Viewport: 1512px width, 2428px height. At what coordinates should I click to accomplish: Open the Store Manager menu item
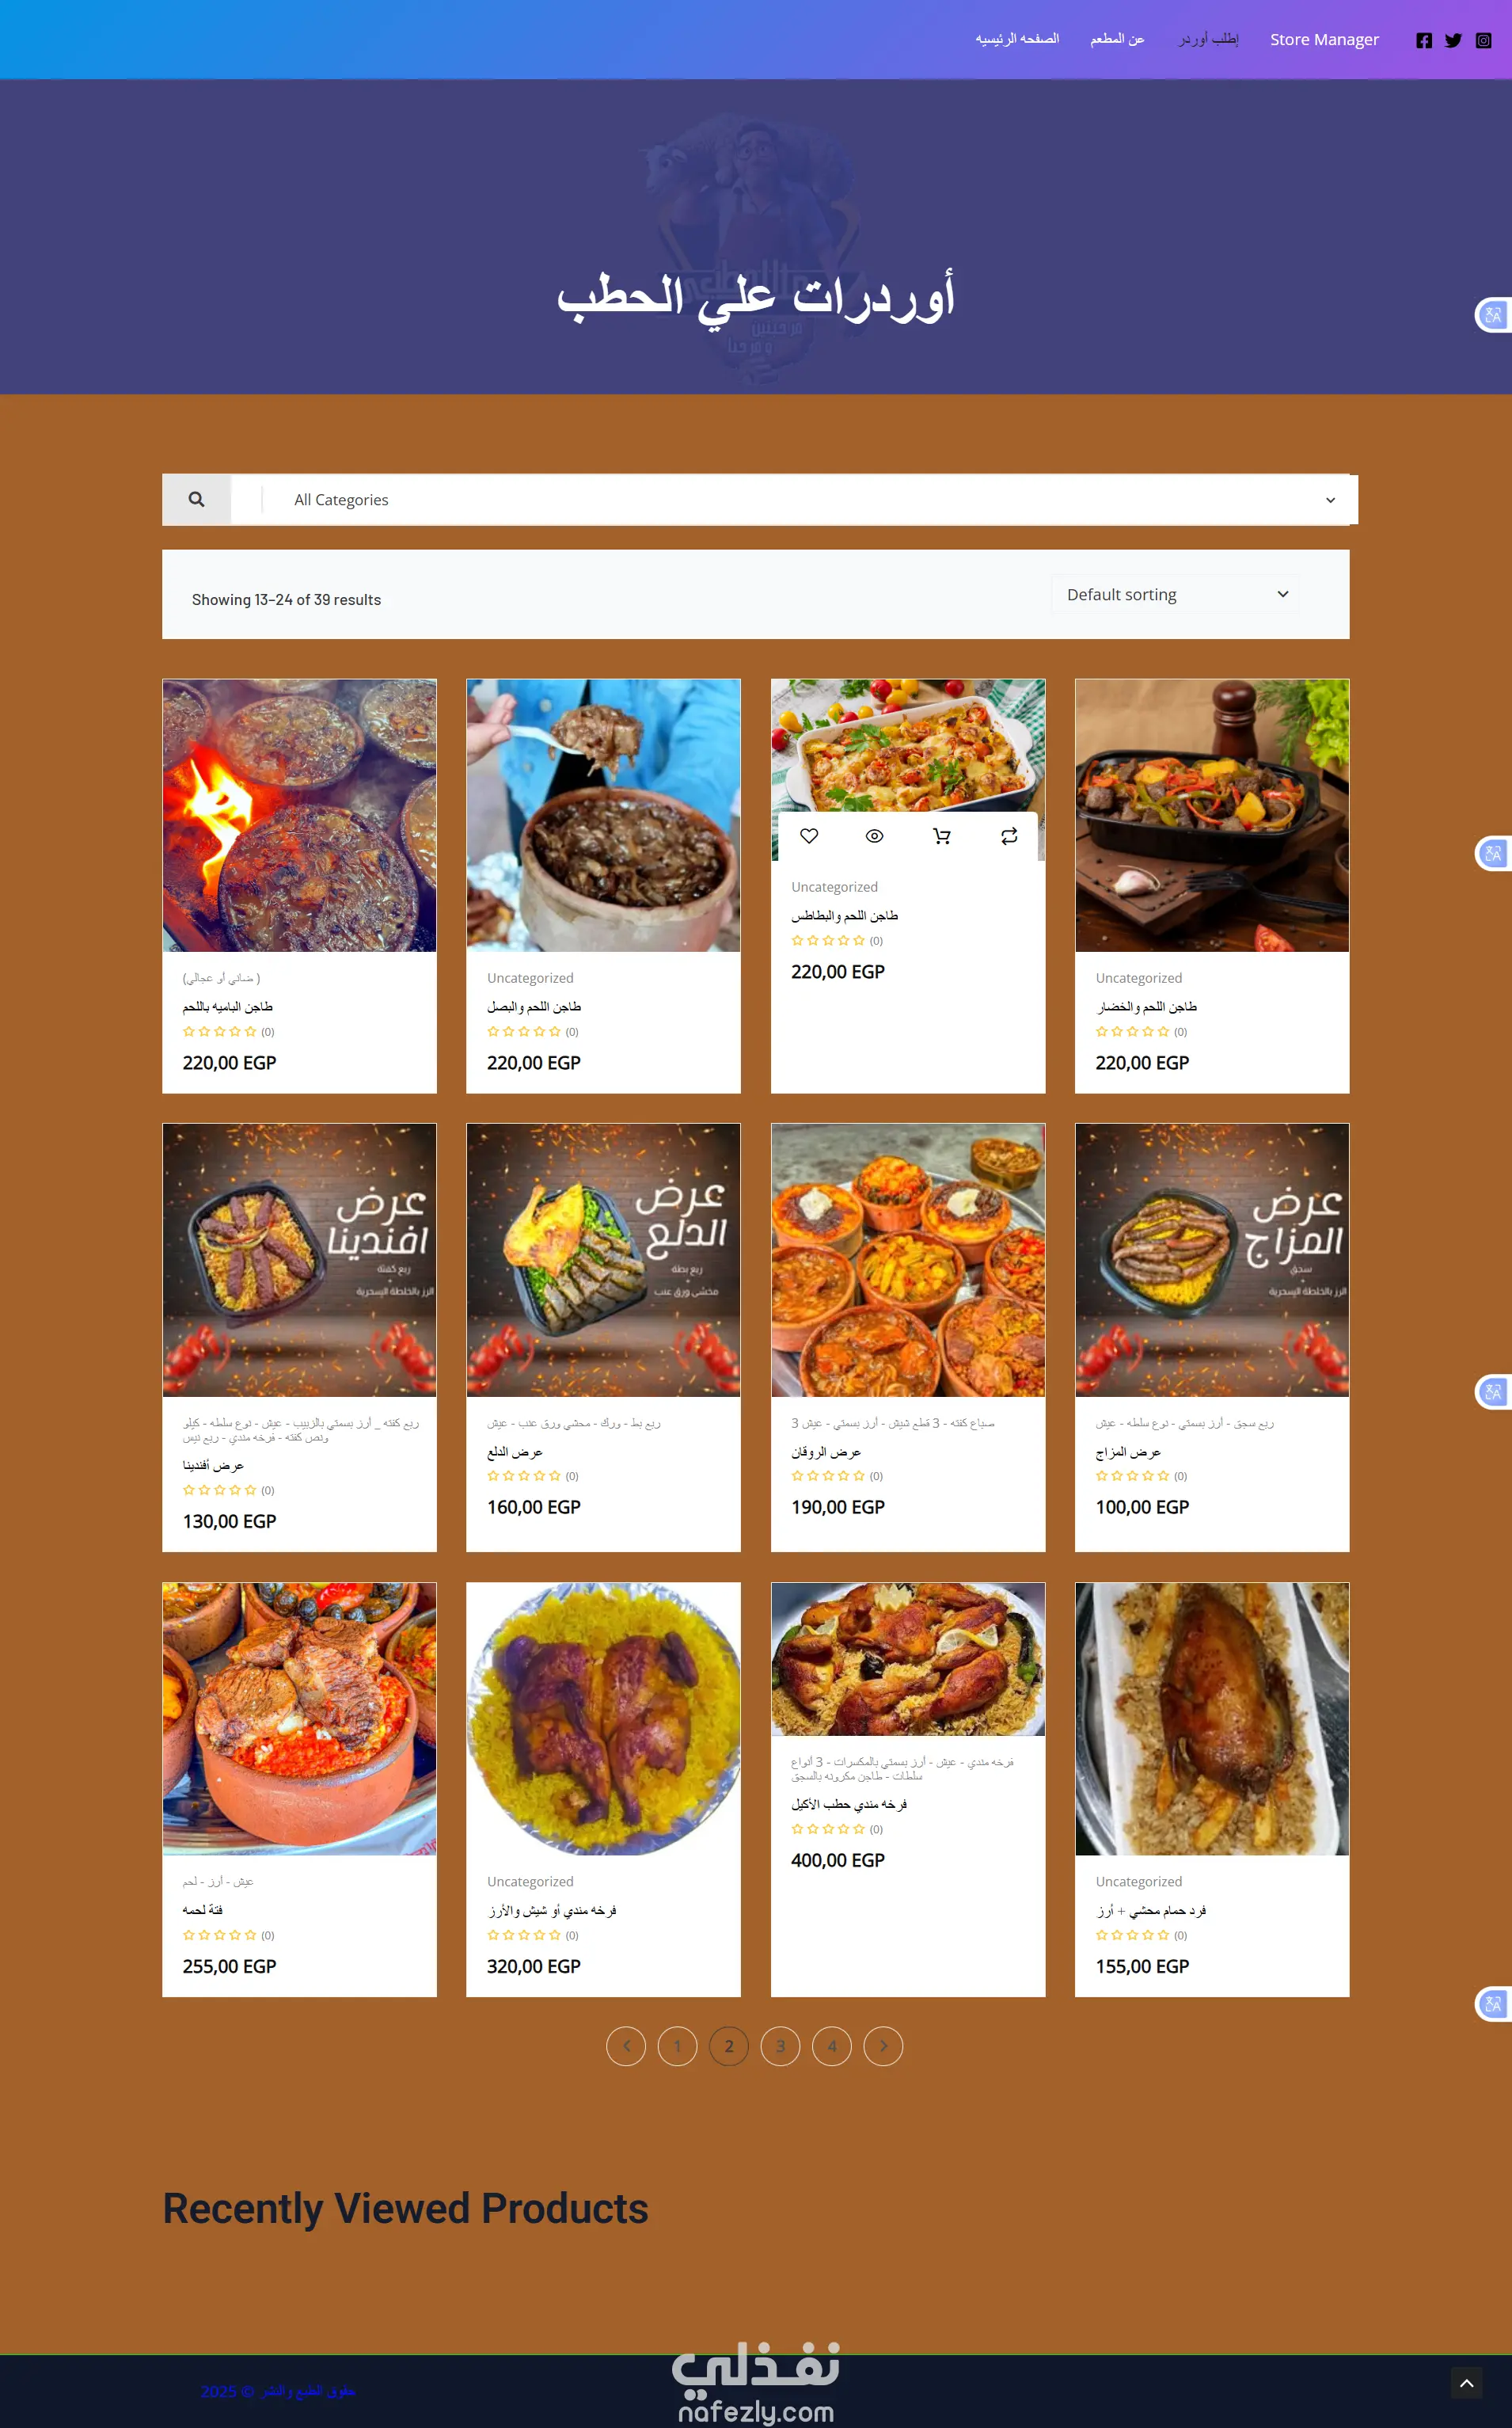1324,40
